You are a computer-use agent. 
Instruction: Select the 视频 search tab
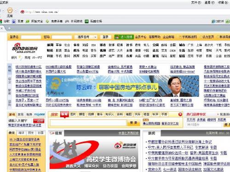pyautogui.click(x=91, y=114)
